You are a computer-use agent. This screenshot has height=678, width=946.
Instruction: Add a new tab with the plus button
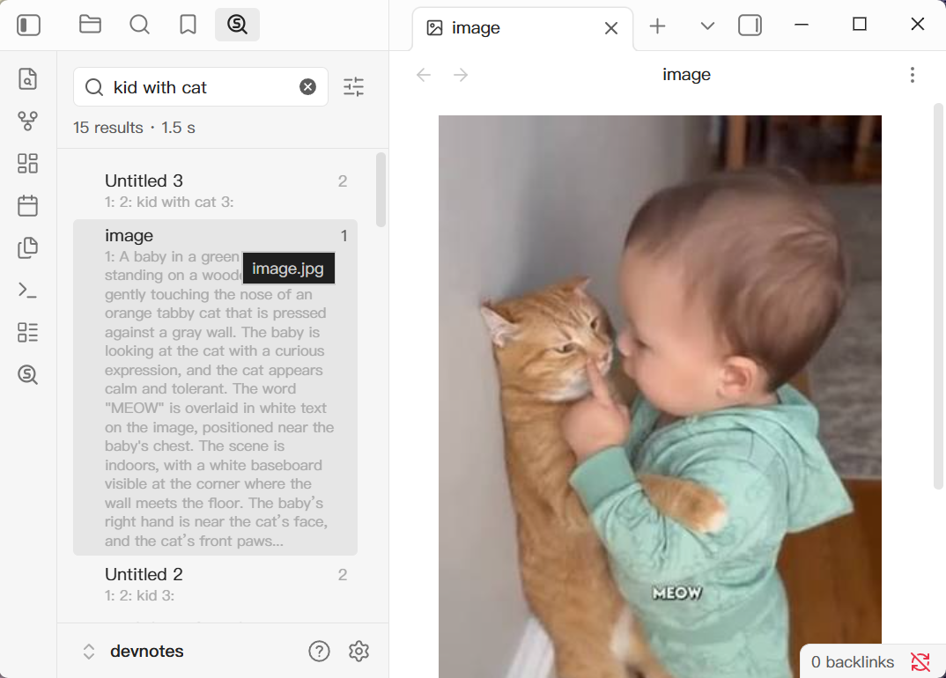point(658,26)
